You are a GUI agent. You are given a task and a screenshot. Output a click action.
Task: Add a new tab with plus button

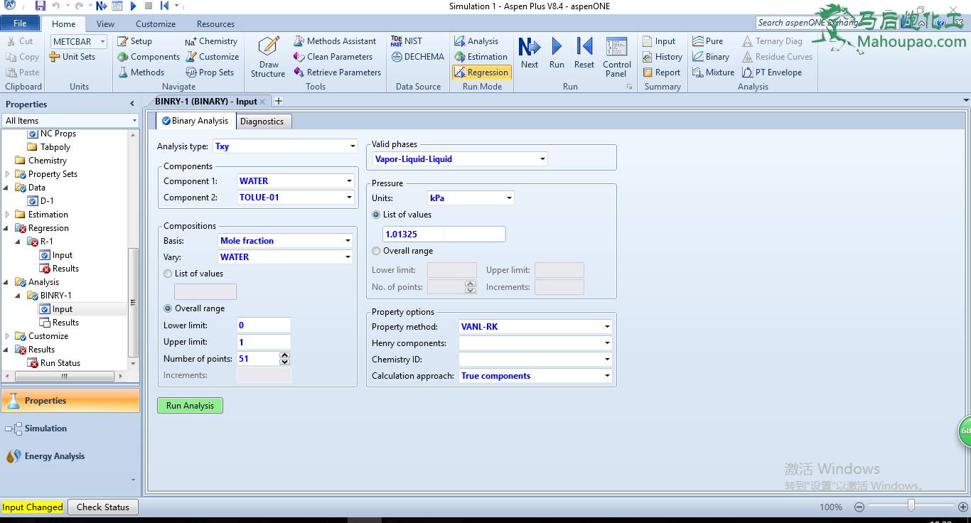pos(279,102)
